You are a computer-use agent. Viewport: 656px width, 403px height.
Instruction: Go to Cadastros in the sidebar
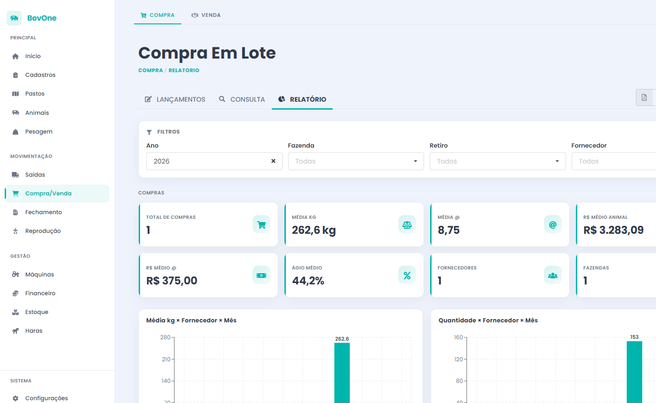click(x=57, y=75)
